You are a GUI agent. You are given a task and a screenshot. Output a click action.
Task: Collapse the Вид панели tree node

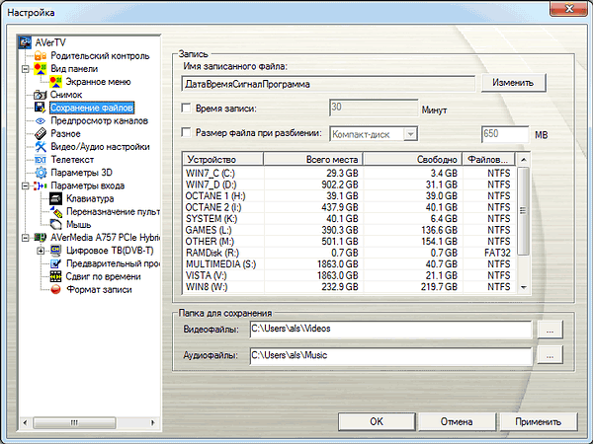click(26, 69)
